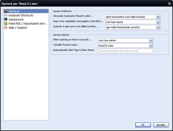Click the 'apre la prossima voce nella tua lista' combo box
The image size is (173, 131).
click(133, 17)
